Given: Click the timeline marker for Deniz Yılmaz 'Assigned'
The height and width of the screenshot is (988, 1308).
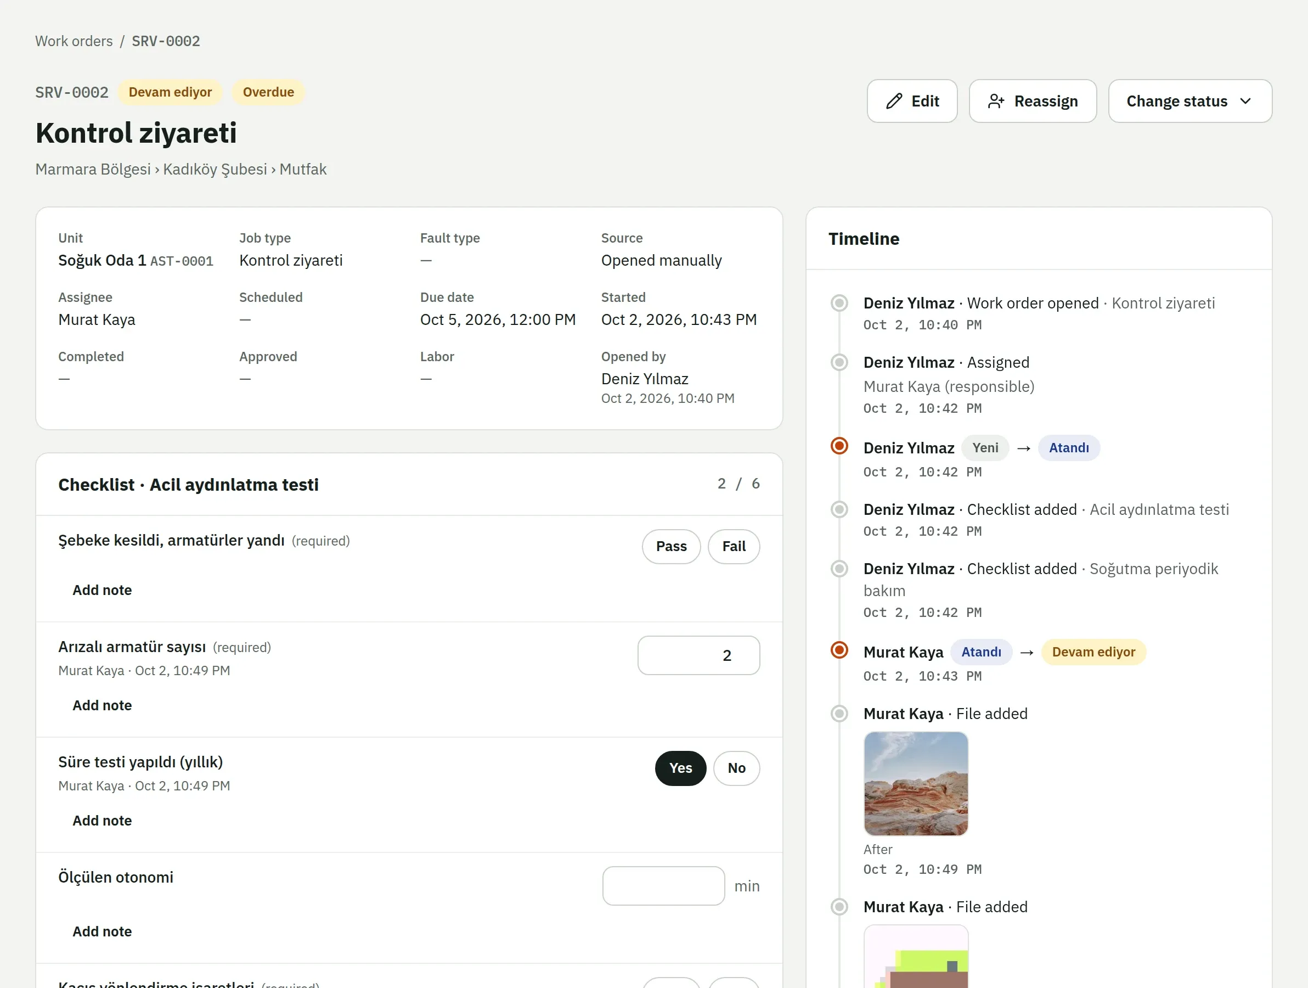Looking at the screenshot, I should coord(839,362).
